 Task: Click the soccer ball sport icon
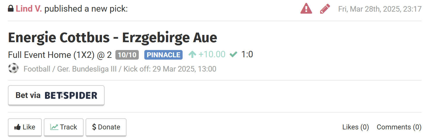pyautogui.click(x=13, y=69)
